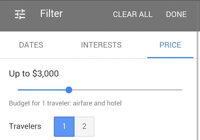Click the Travelers label
200x140 pixels.
pyautogui.click(x=25, y=126)
